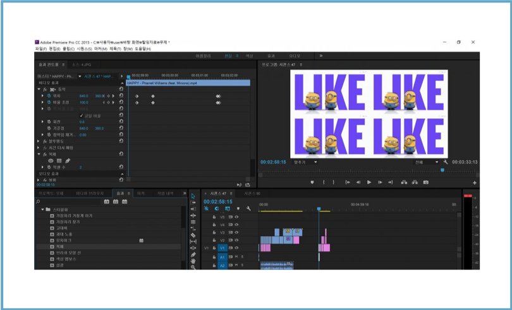512x310 pixels.
Task: Select the Razor tool
Action: [193, 235]
